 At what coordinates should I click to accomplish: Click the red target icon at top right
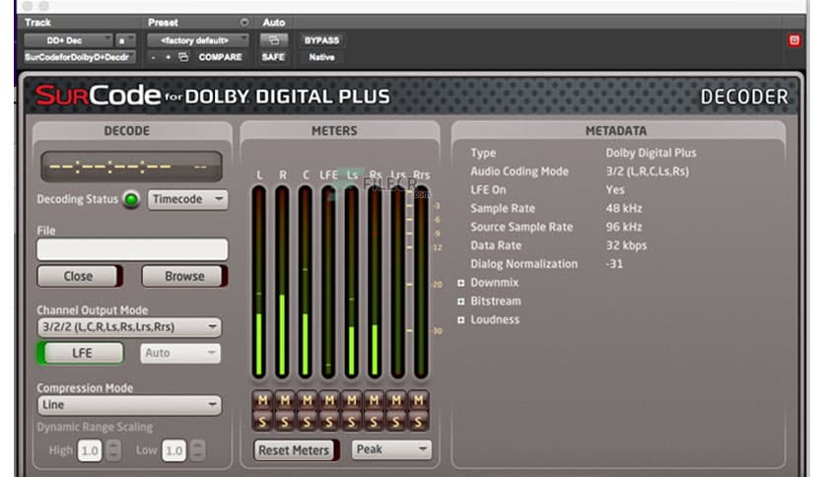tap(794, 40)
